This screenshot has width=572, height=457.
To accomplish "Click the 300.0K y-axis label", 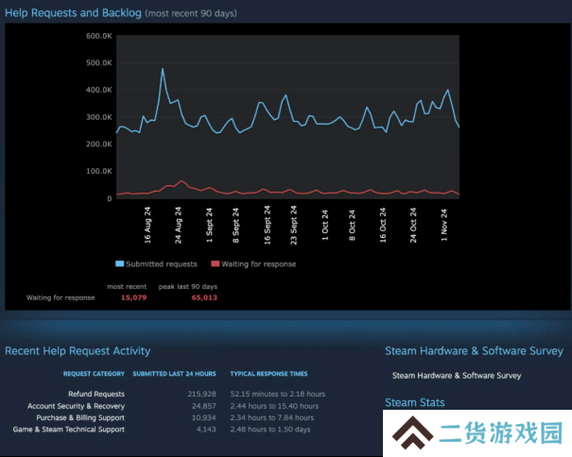I will point(99,117).
